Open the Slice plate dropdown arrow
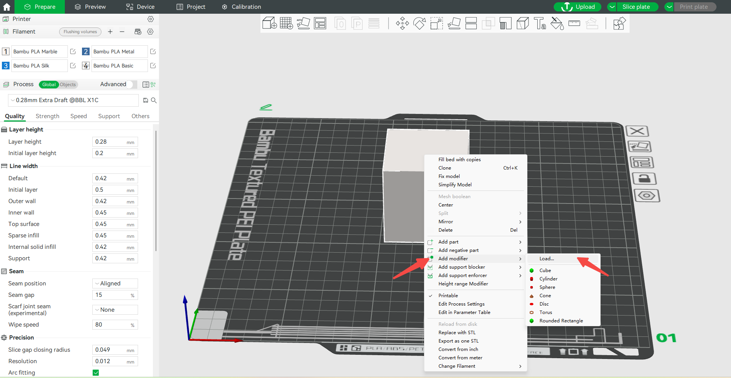 coord(612,7)
